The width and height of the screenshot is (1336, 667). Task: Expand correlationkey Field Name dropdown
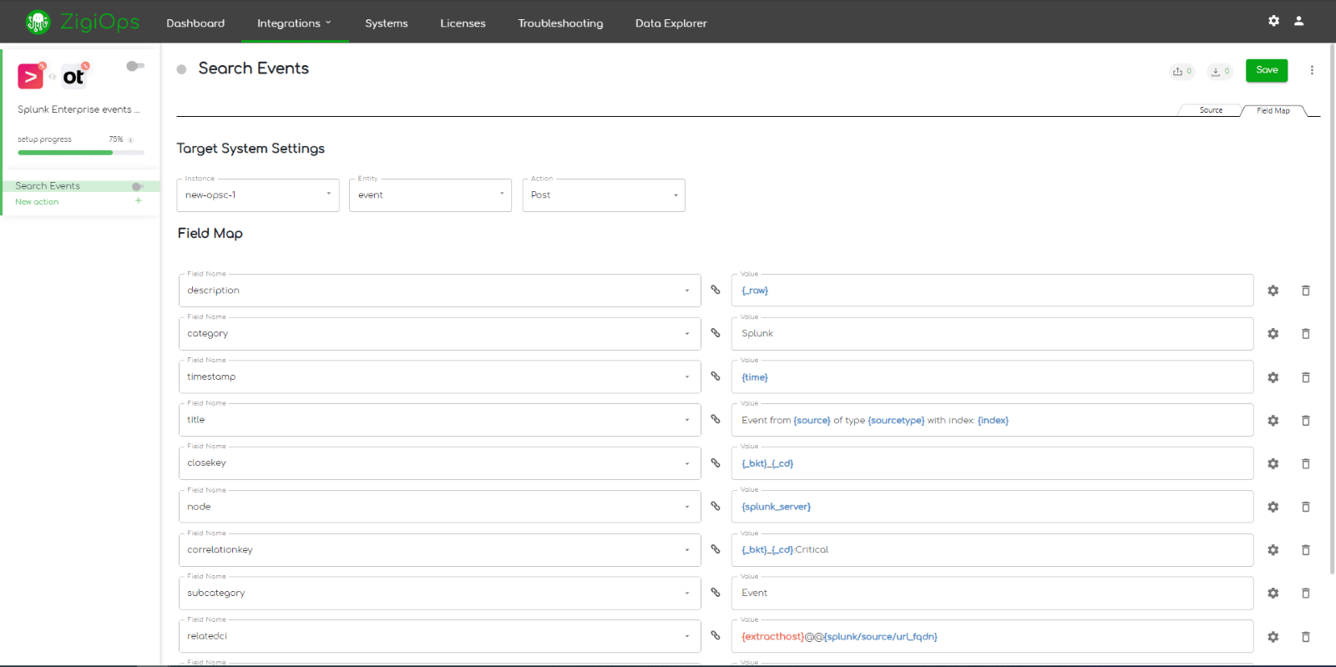coord(440,550)
